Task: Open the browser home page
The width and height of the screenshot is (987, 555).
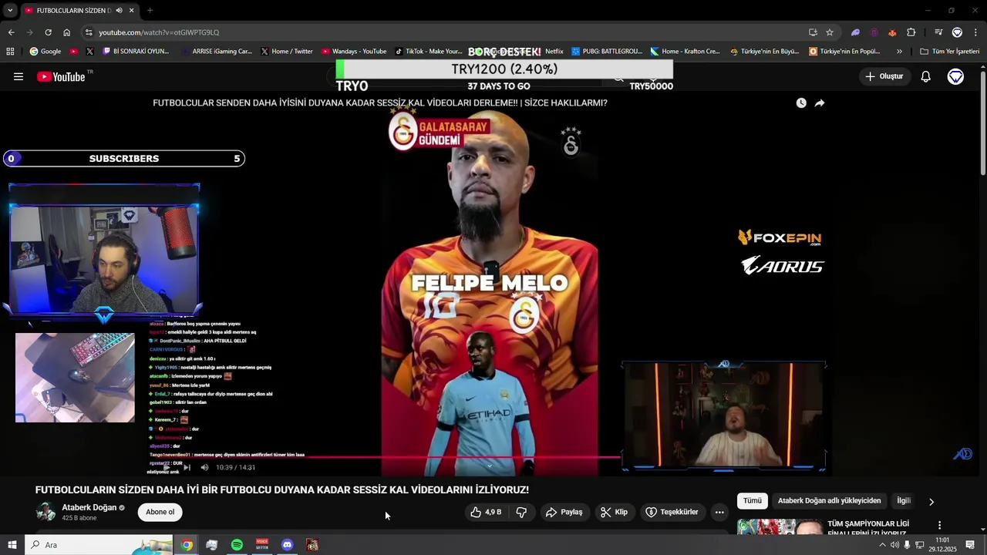Action: pos(66,32)
